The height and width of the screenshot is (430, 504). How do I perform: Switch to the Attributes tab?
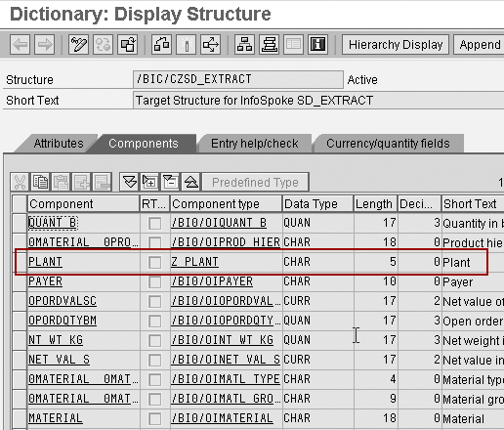point(59,144)
